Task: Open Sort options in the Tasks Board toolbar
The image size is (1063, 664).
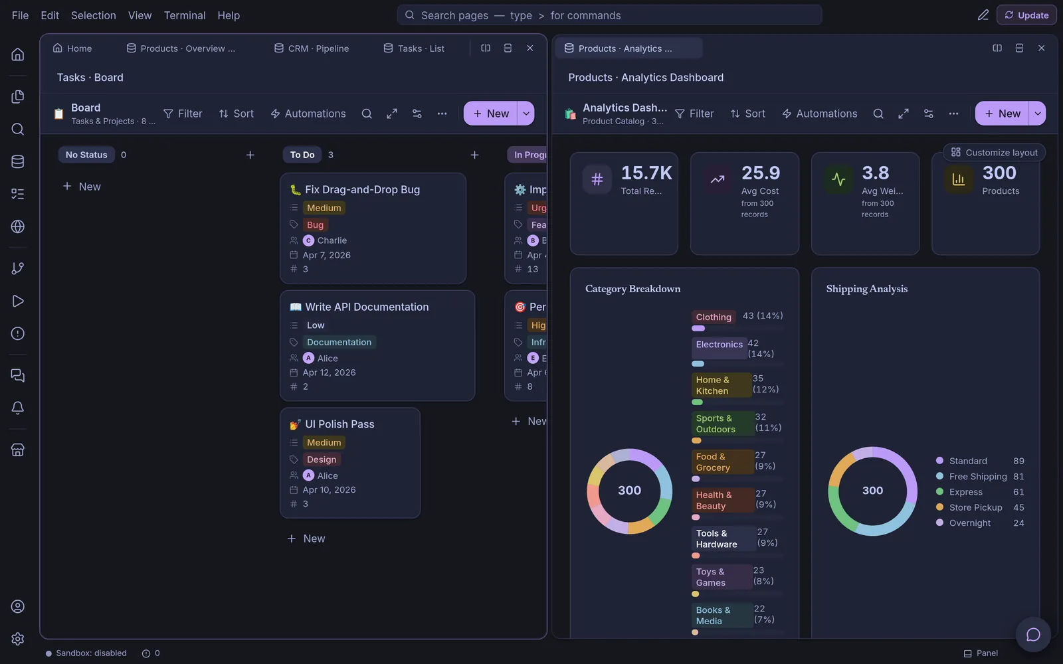Action: tap(237, 114)
